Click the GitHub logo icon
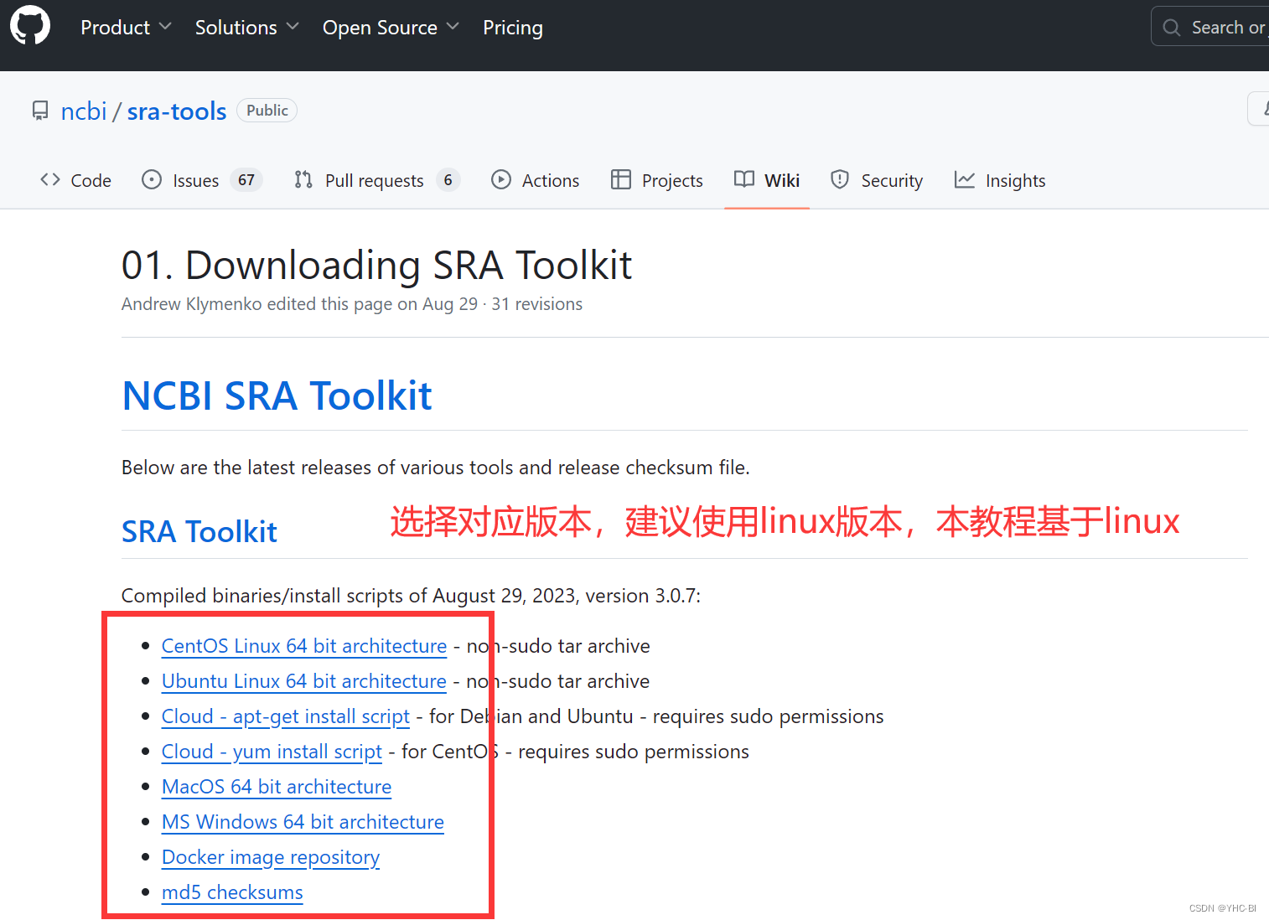The image size is (1269, 920). [x=30, y=25]
